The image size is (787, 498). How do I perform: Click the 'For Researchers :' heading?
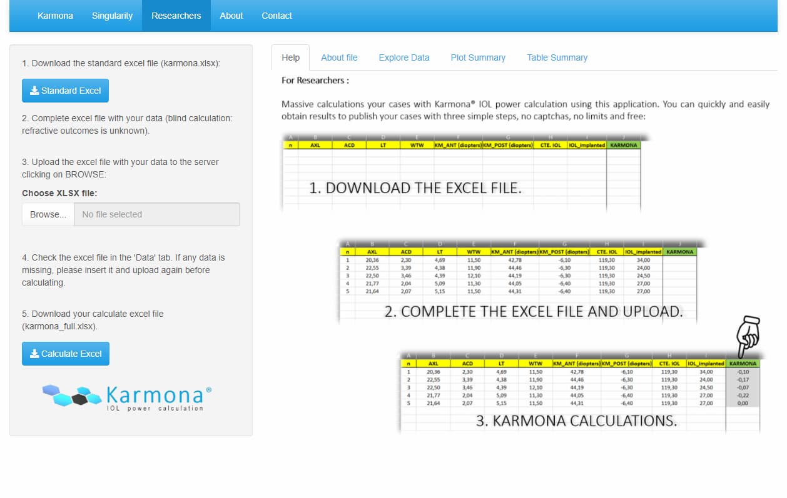point(315,80)
